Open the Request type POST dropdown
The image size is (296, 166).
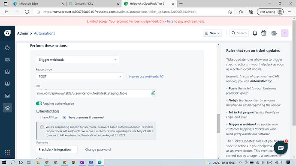(x=80, y=77)
